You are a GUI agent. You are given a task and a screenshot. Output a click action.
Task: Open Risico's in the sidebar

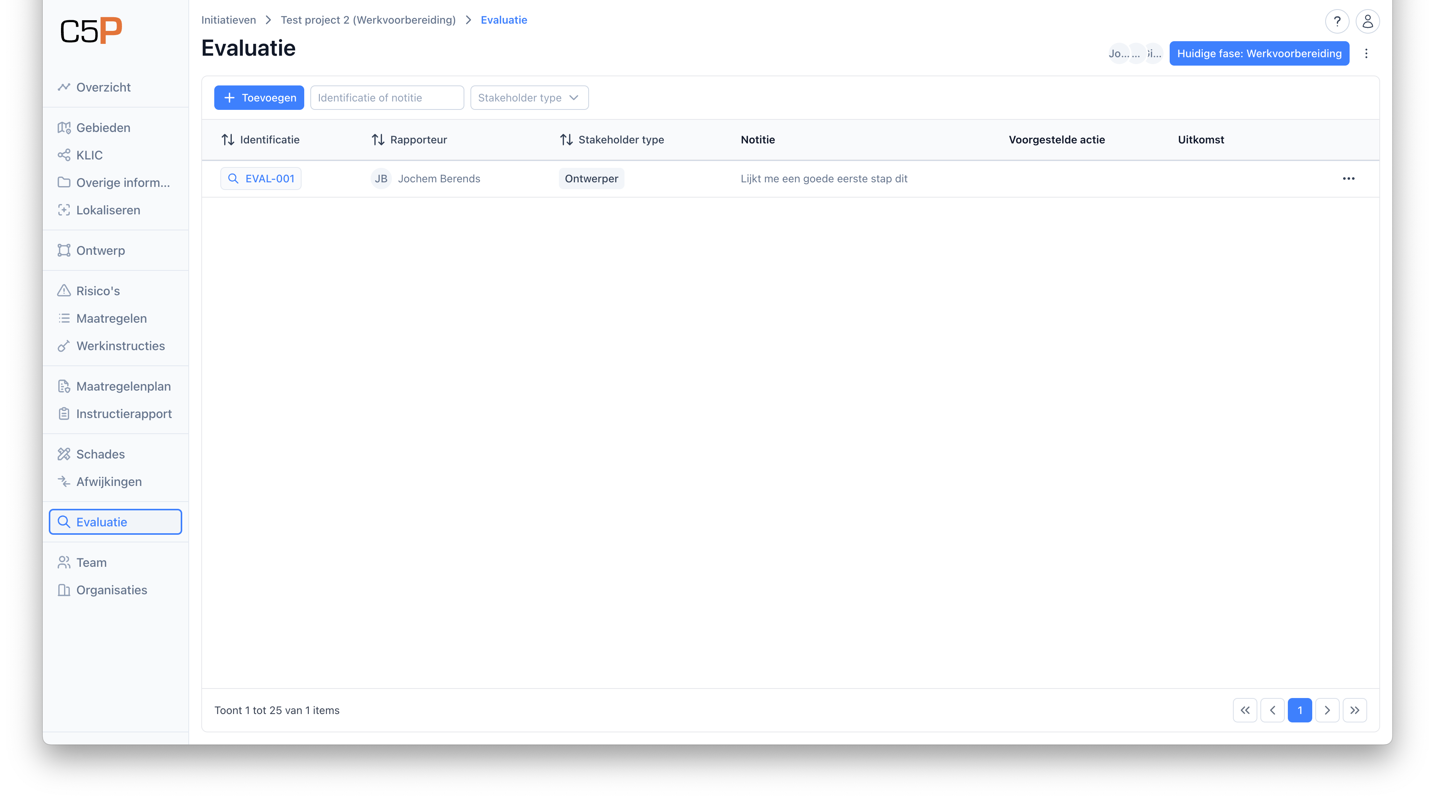(x=98, y=291)
